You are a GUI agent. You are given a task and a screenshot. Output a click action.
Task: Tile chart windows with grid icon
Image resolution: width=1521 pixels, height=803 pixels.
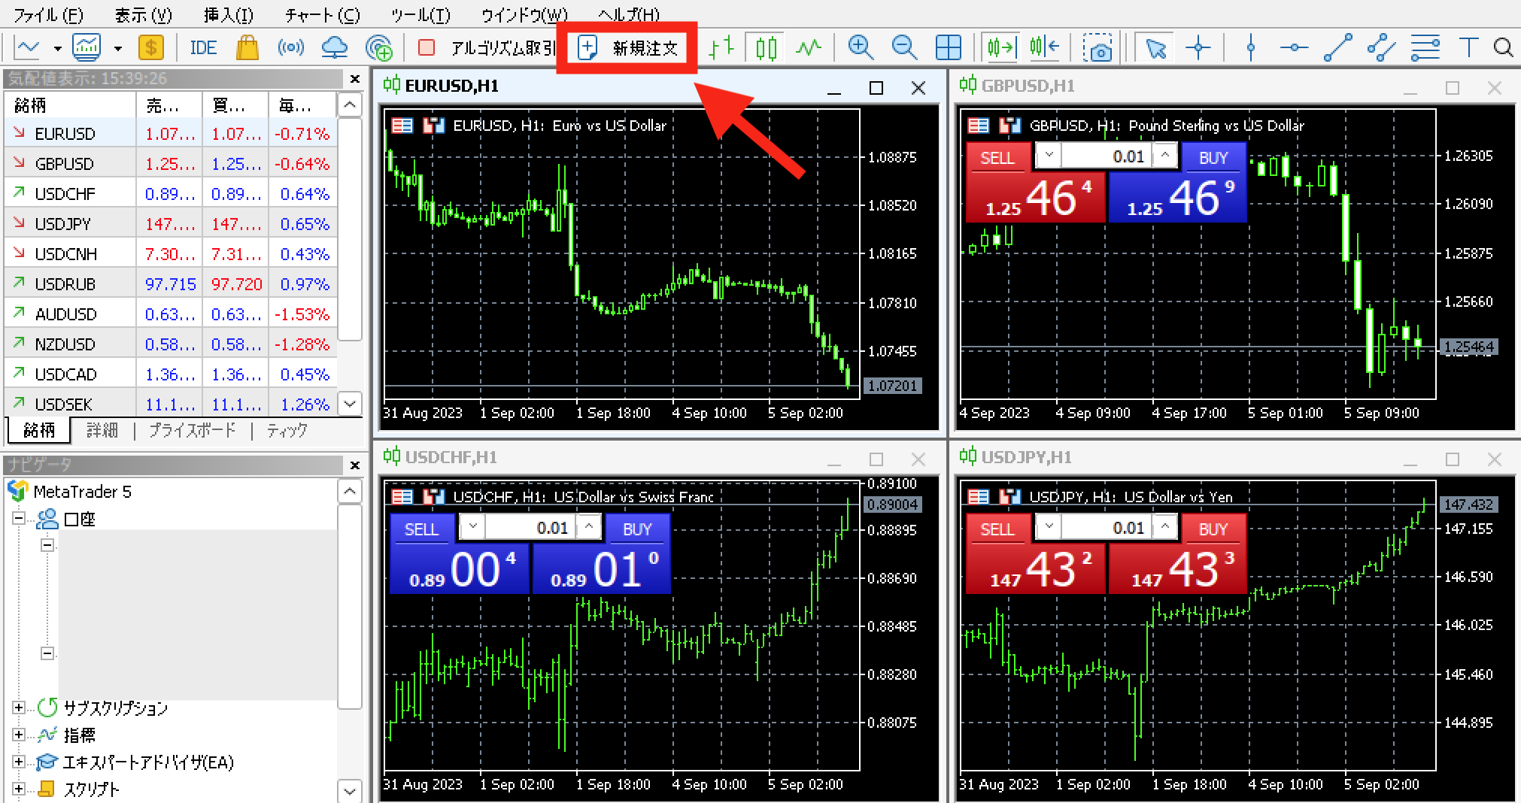pyautogui.click(x=948, y=48)
